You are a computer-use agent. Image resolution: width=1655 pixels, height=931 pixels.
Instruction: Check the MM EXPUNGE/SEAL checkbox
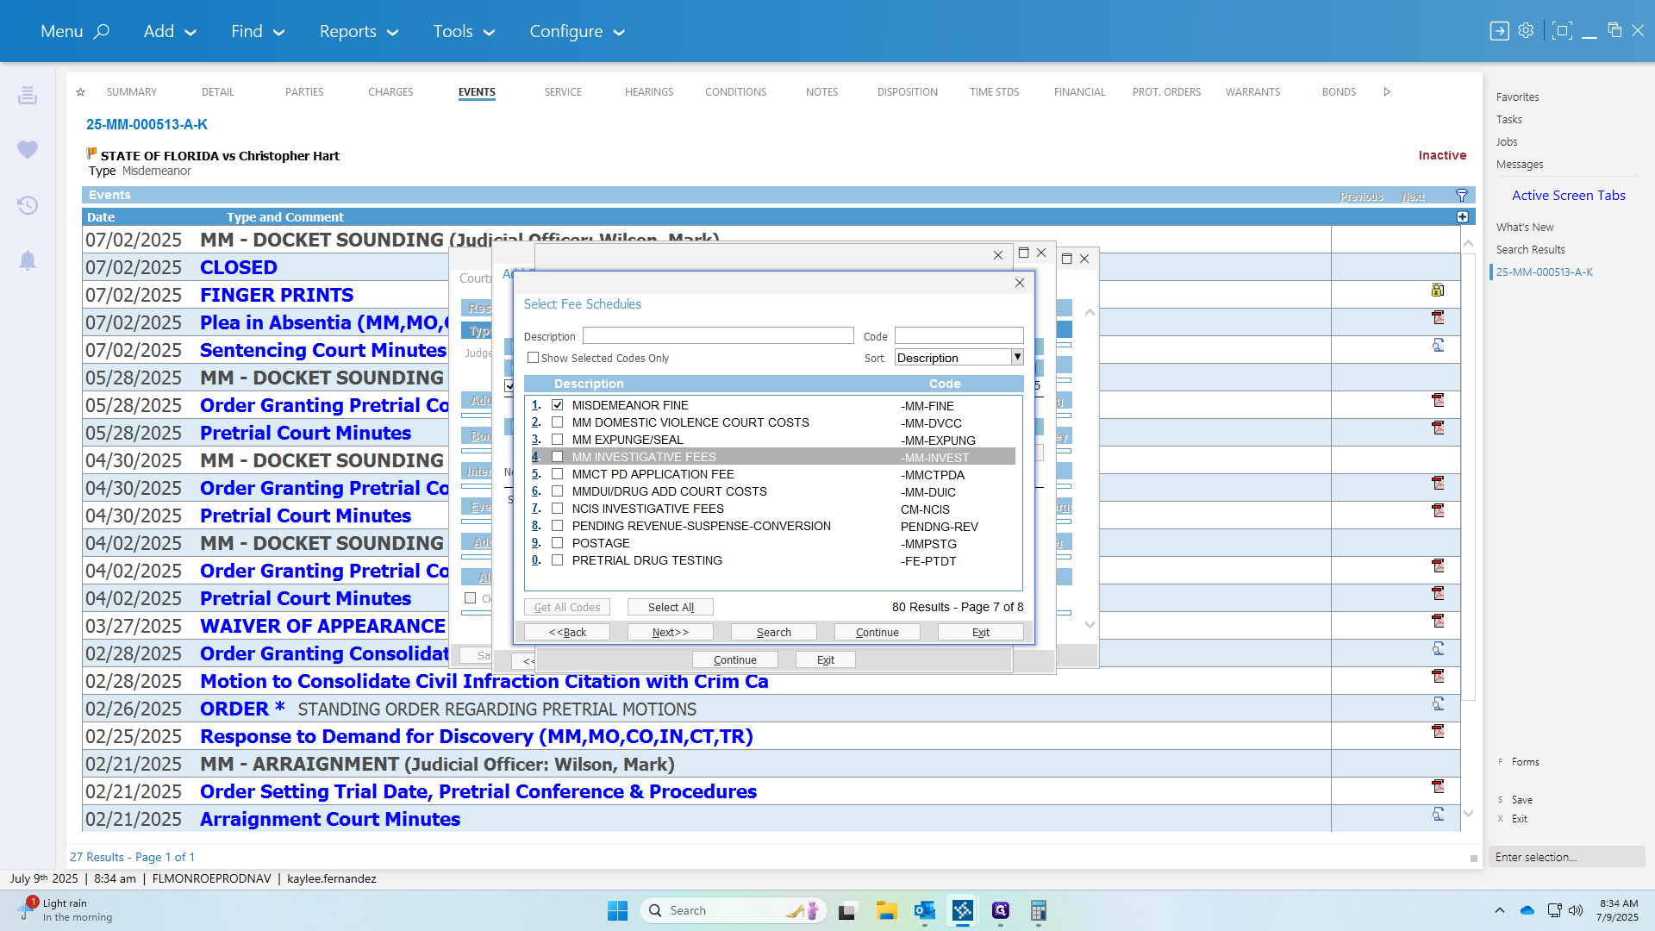tap(558, 440)
